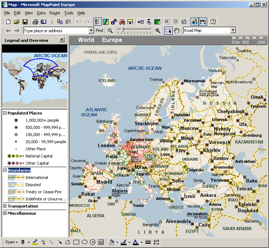The image size is (269, 248).
Task: Print the map using the printer icon
Action: [35, 22]
